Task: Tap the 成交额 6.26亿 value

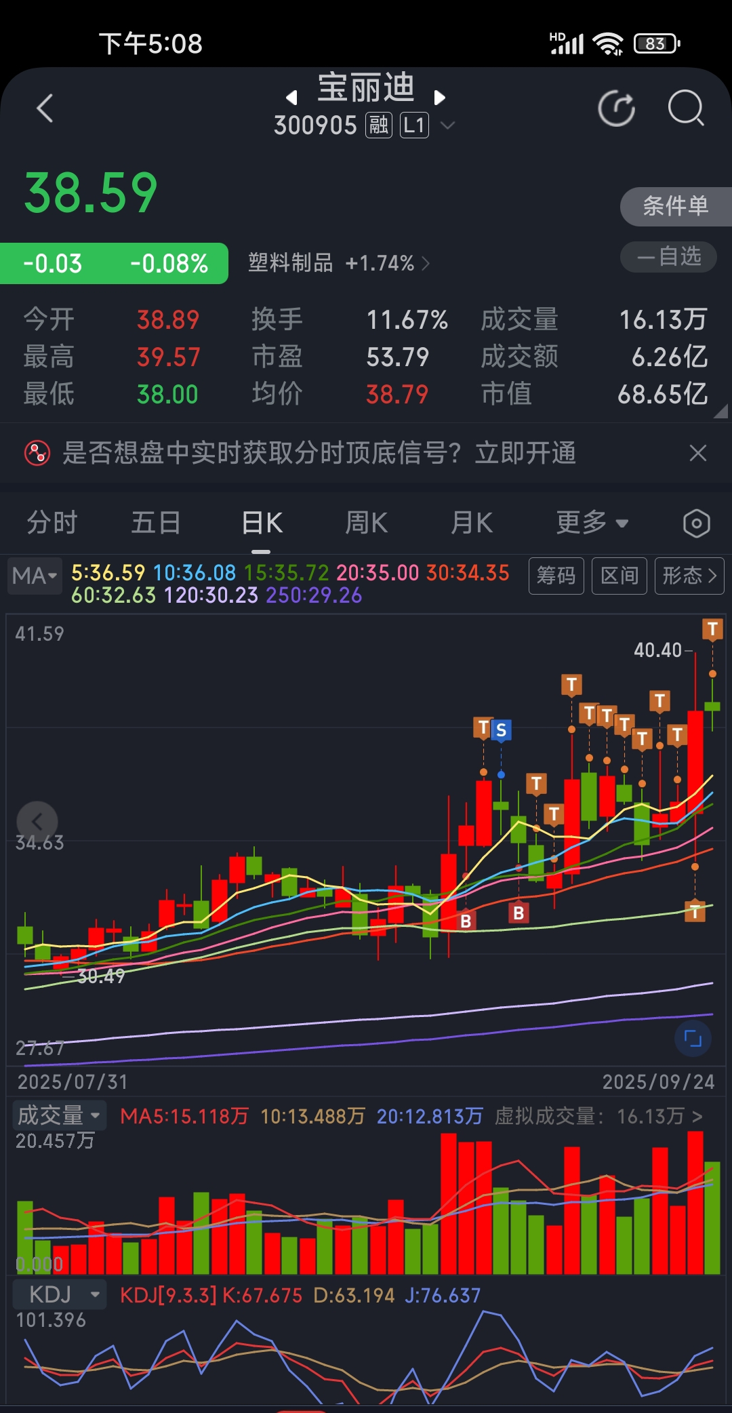Action: coord(670,357)
